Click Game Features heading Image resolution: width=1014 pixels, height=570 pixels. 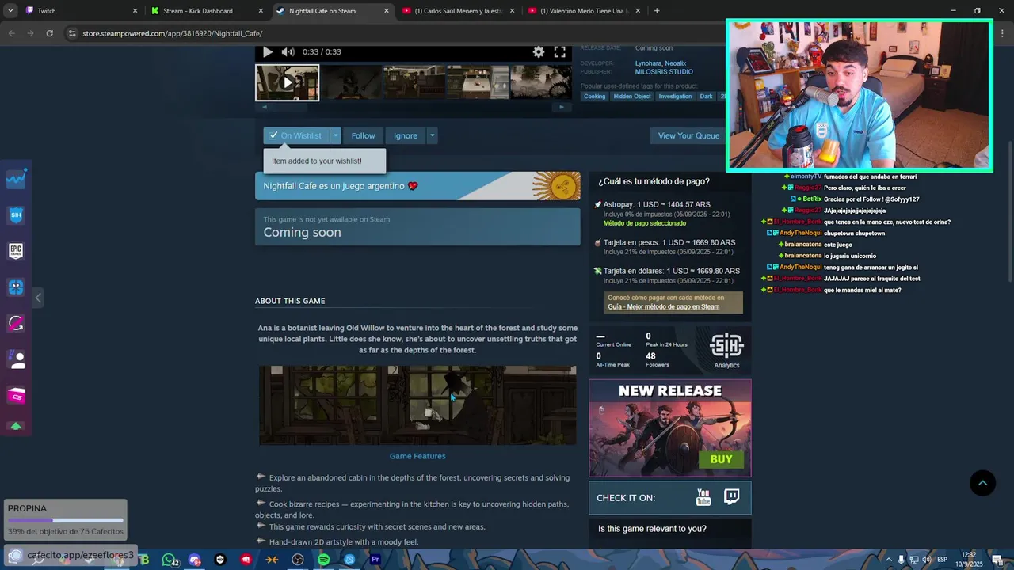point(417,456)
